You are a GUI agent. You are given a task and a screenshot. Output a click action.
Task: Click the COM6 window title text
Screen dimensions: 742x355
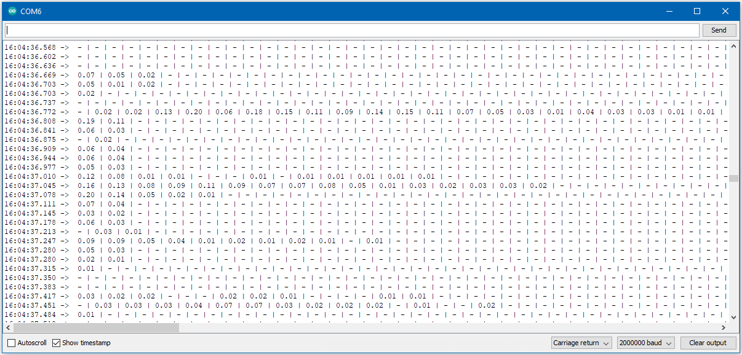31,11
